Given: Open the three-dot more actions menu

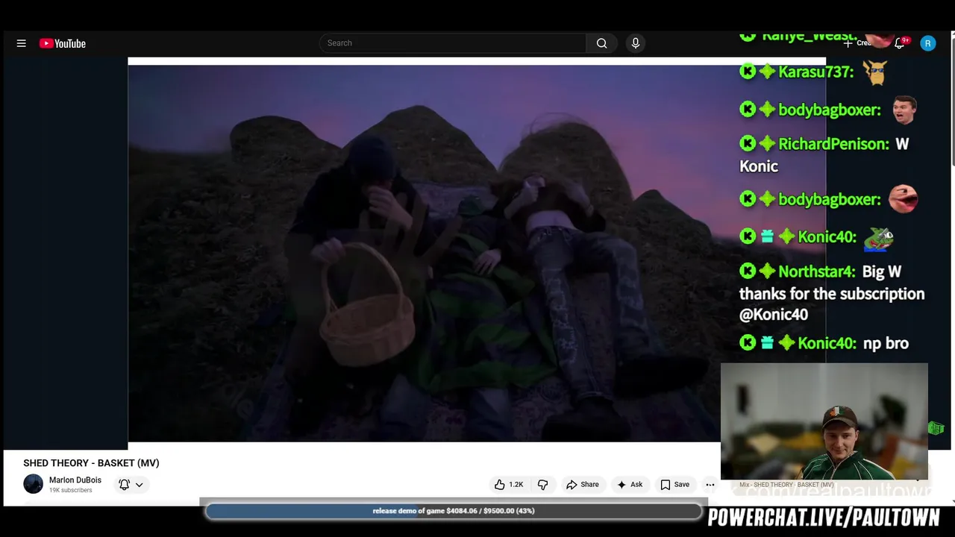Looking at the screenshot, I should [710, 484].
